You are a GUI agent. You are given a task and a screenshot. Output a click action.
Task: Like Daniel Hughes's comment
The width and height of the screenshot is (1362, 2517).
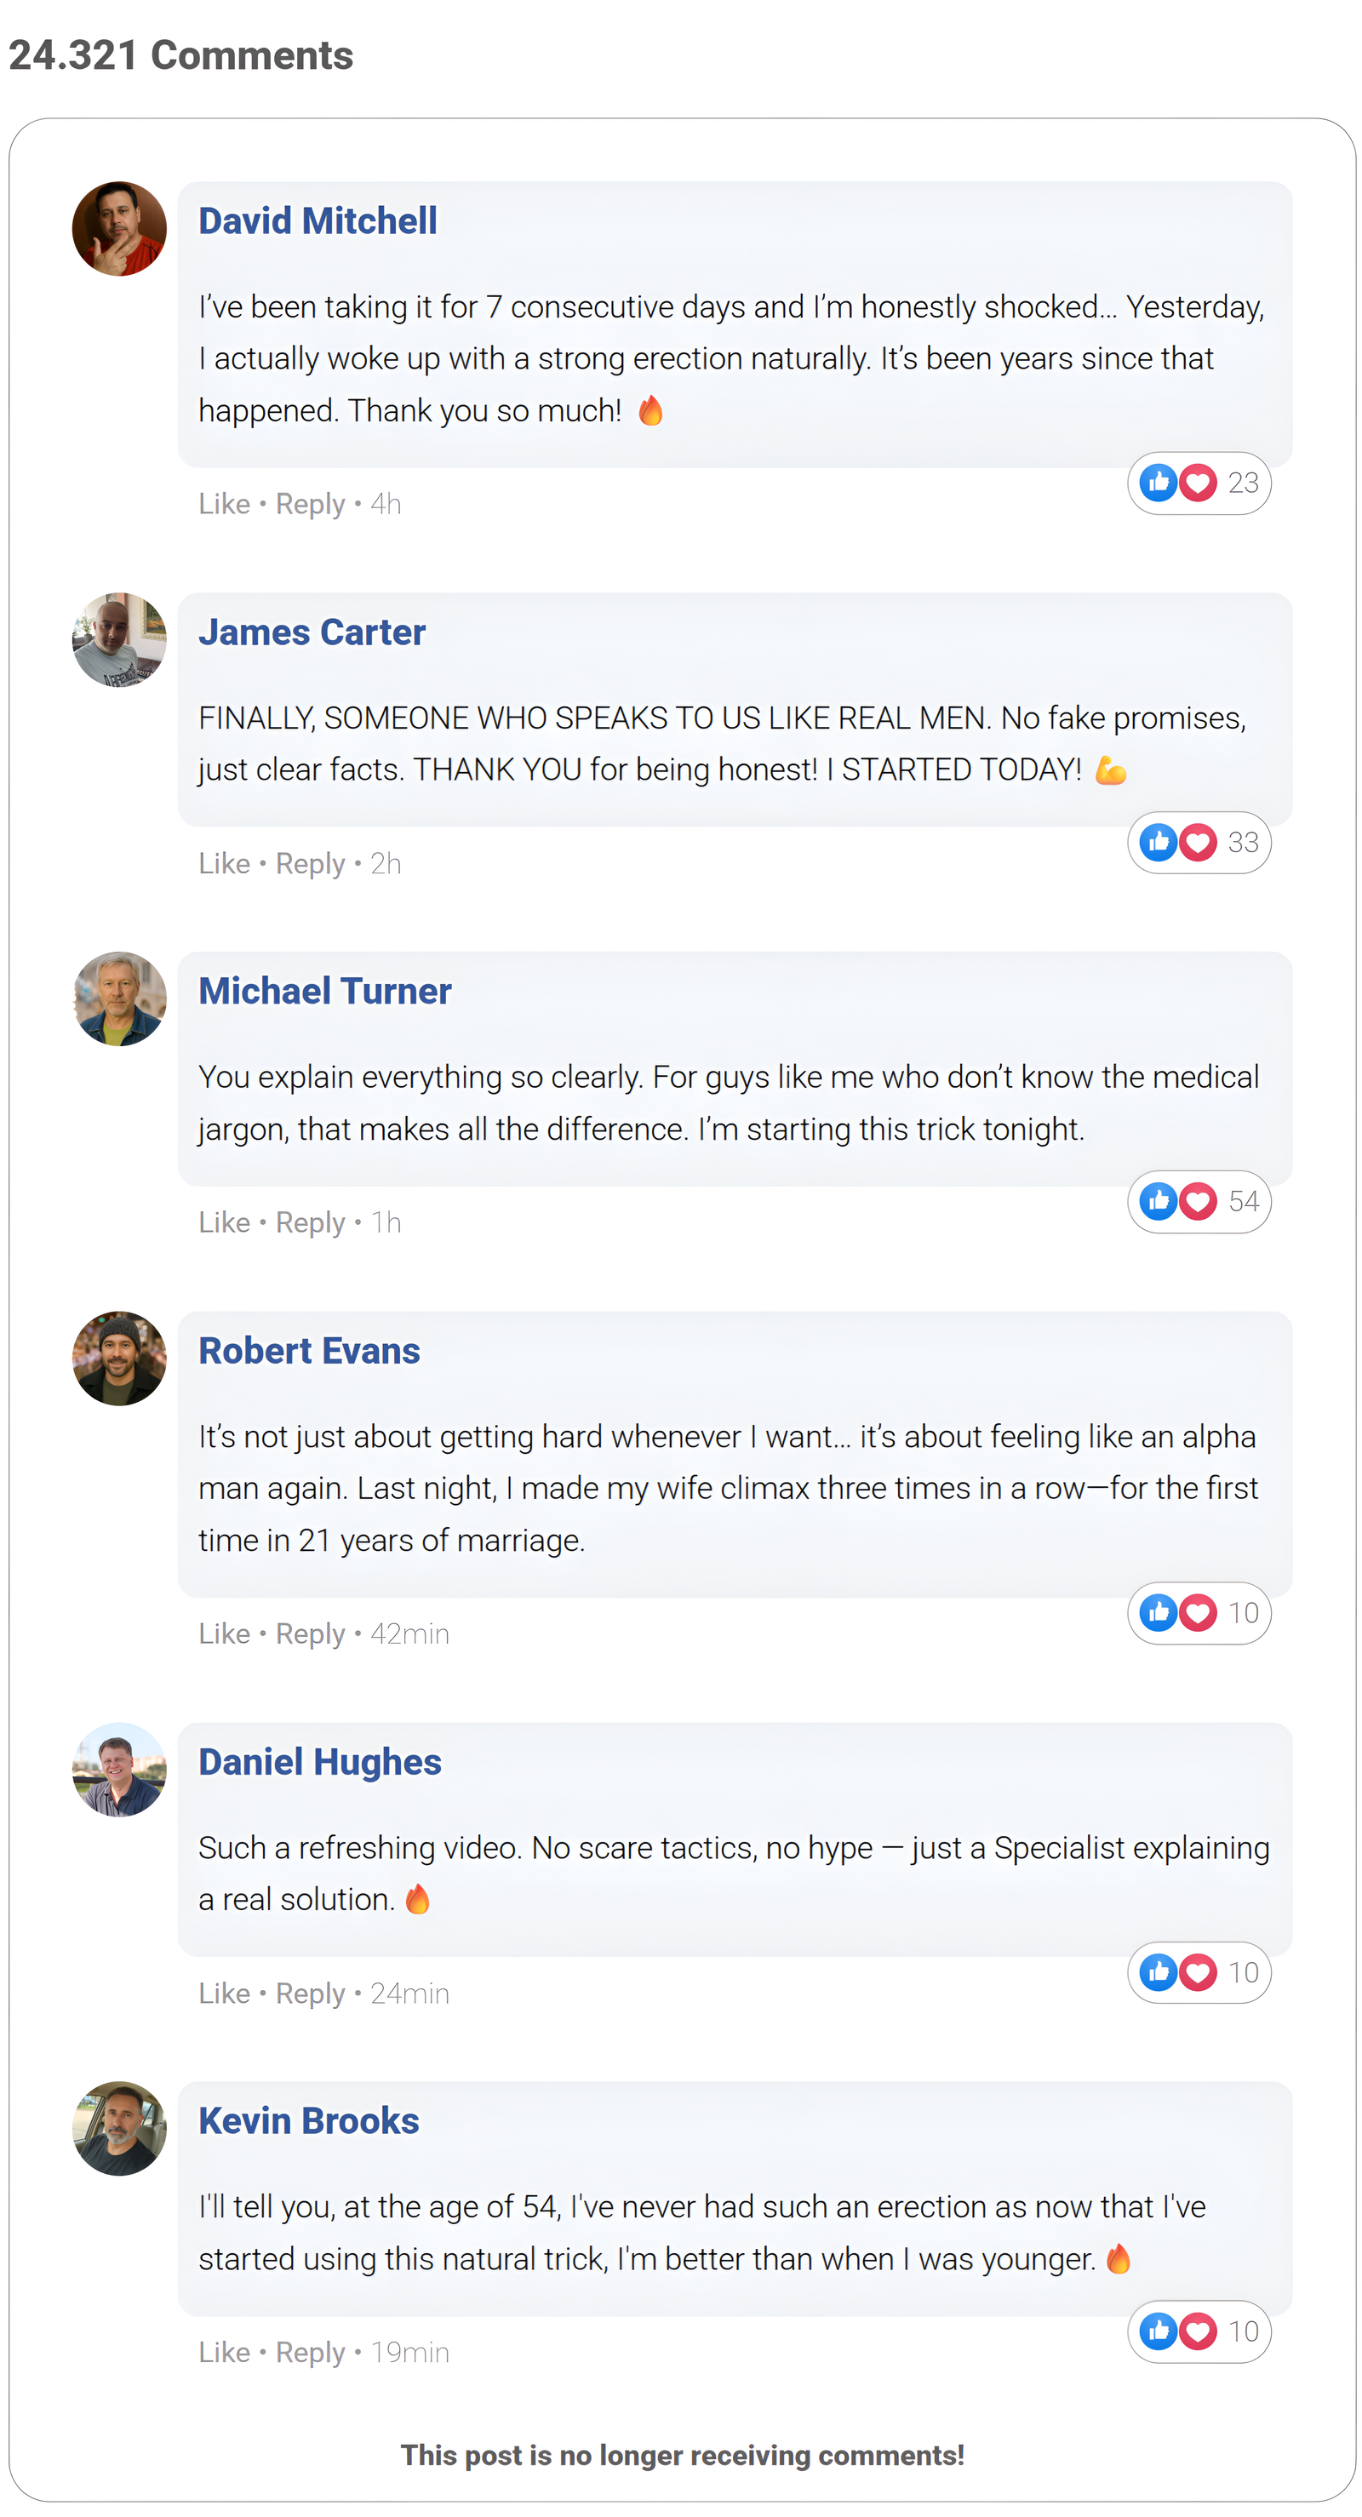click(x=224, y=1994)
